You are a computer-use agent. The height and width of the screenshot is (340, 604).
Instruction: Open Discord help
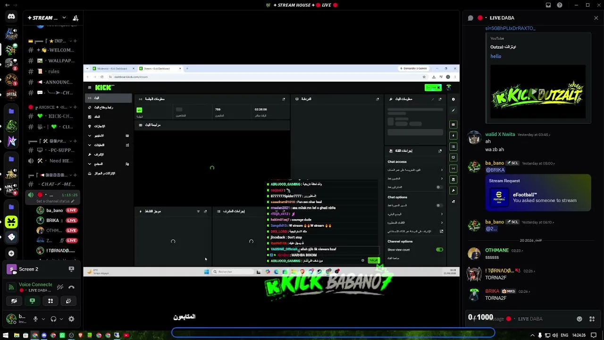coord(560,5)
